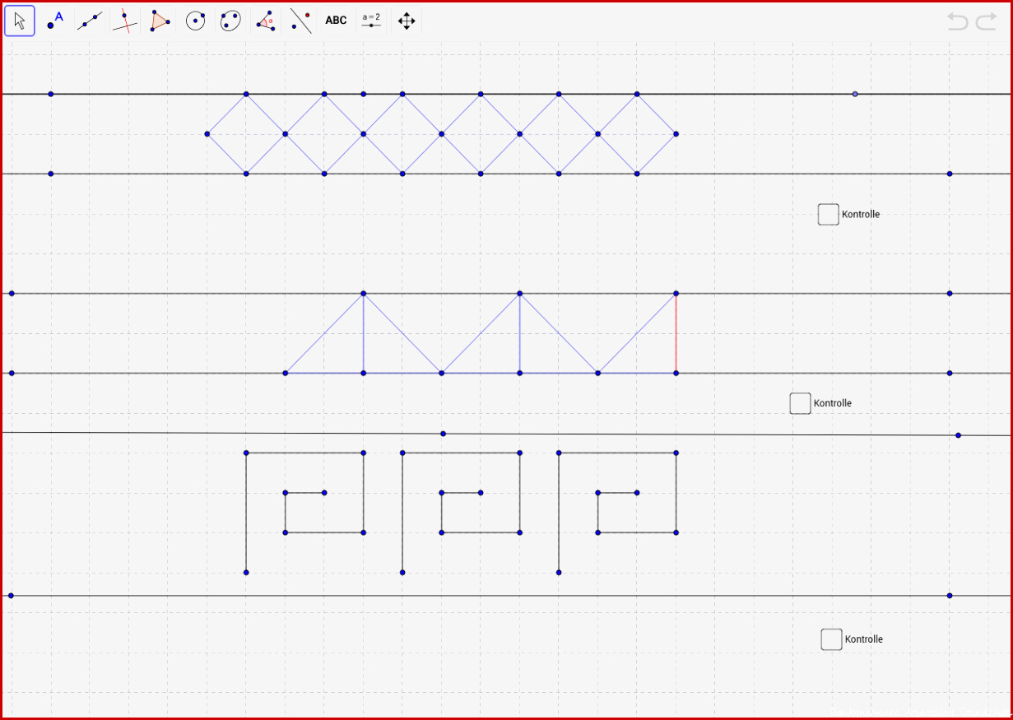Select the Line through two points tool
Viewport: 1013px width, 720px height.
[91, 21]
